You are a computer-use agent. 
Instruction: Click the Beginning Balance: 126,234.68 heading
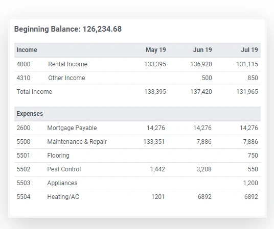[x=68, y=29]
